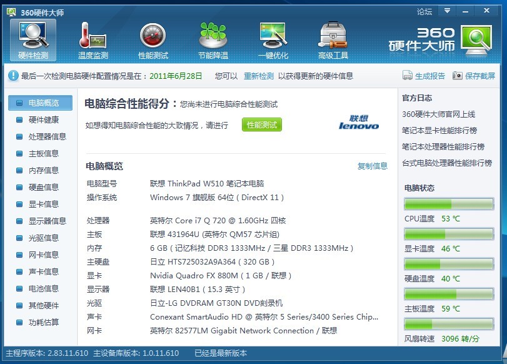Viewport: 507px width, 364px height.
Task: Click the ThinkPad W510 model text
Action: tap(207, 184)
